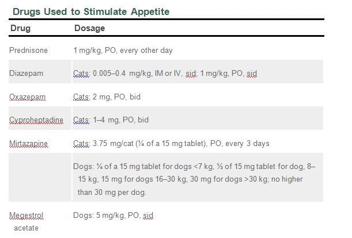Image resolution: width=352 pixels, height=238 pixels.
Task: Click "Cats:" in the Cyproheptadine row
Action: tap(82, 120)
